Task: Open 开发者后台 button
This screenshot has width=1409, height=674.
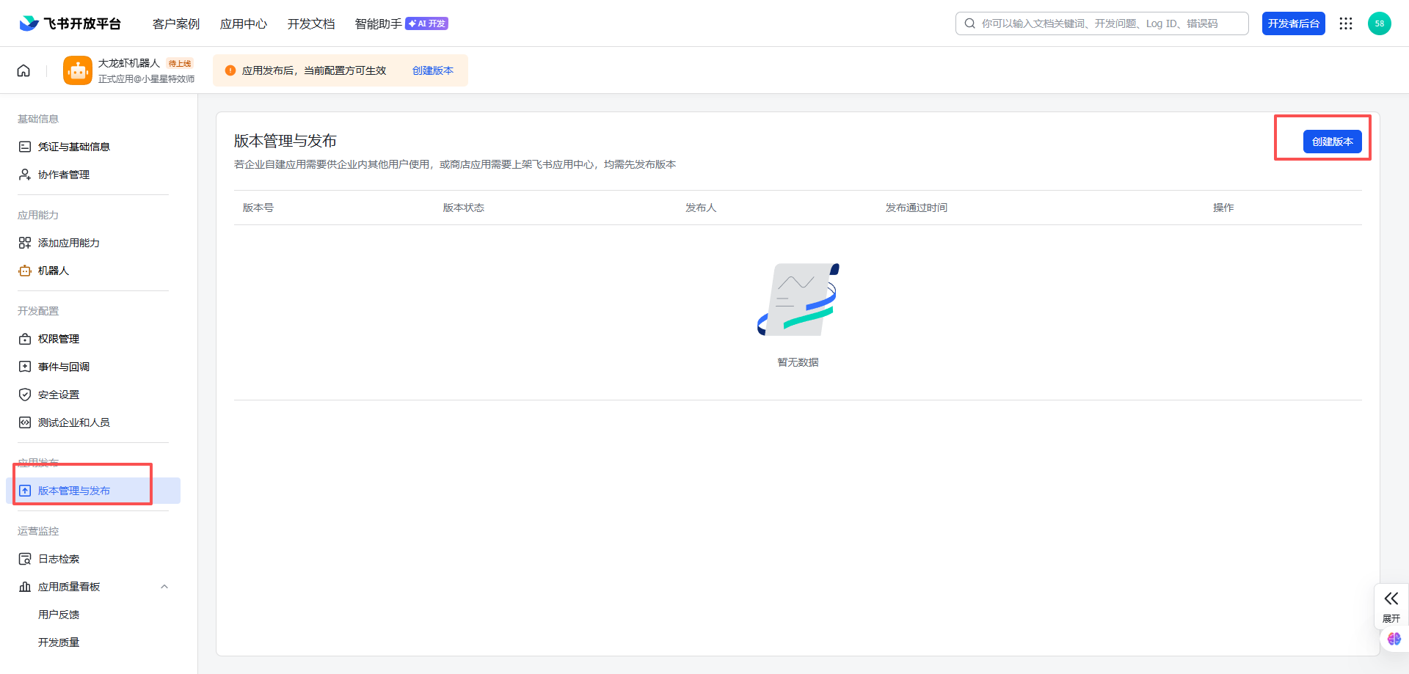Action: (x=1293, y=23)
